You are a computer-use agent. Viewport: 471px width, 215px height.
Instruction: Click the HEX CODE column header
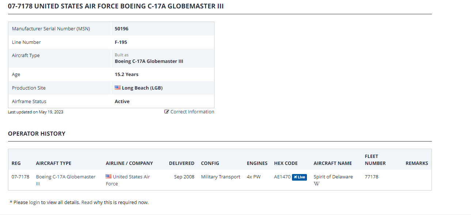[x=286, y=163]
